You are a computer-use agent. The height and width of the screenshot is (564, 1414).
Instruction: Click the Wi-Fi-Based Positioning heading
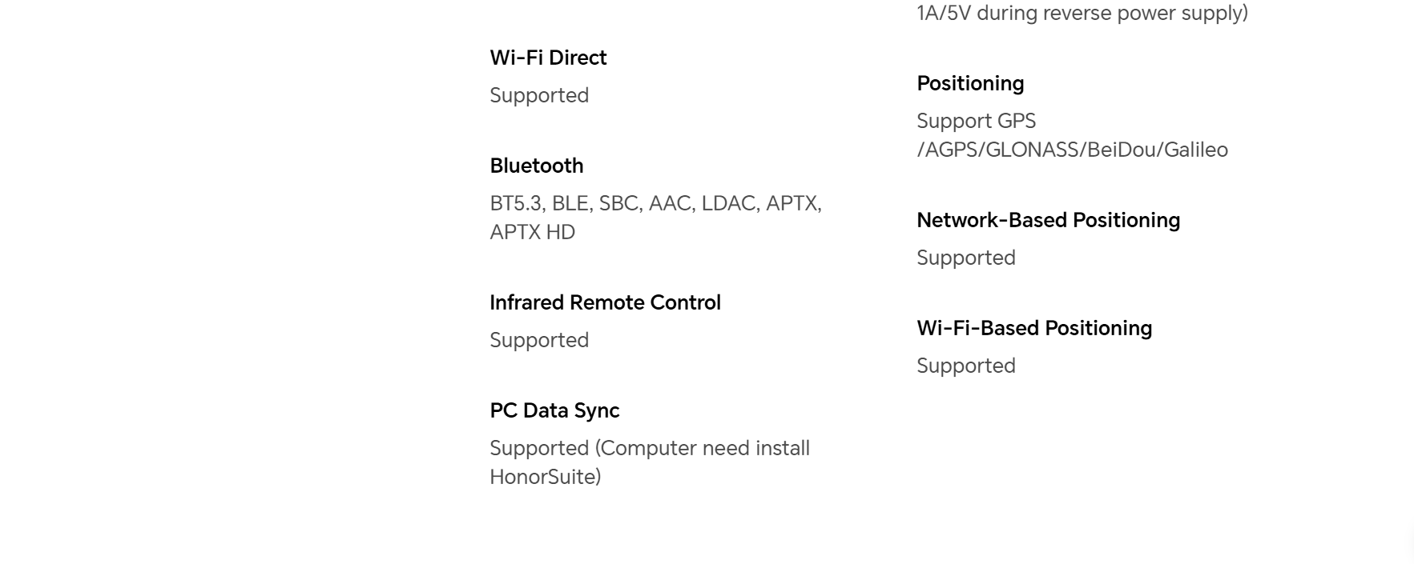(x=1034, y=328)
